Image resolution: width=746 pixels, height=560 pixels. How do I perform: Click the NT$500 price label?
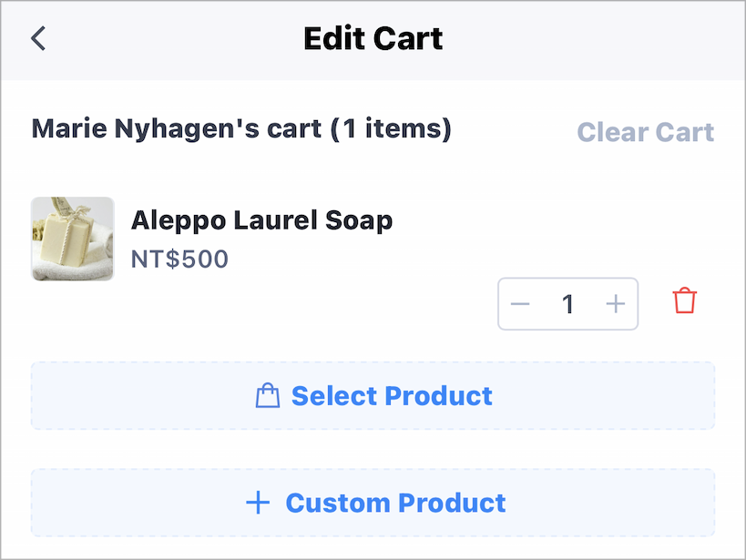[x=179, y=260]
